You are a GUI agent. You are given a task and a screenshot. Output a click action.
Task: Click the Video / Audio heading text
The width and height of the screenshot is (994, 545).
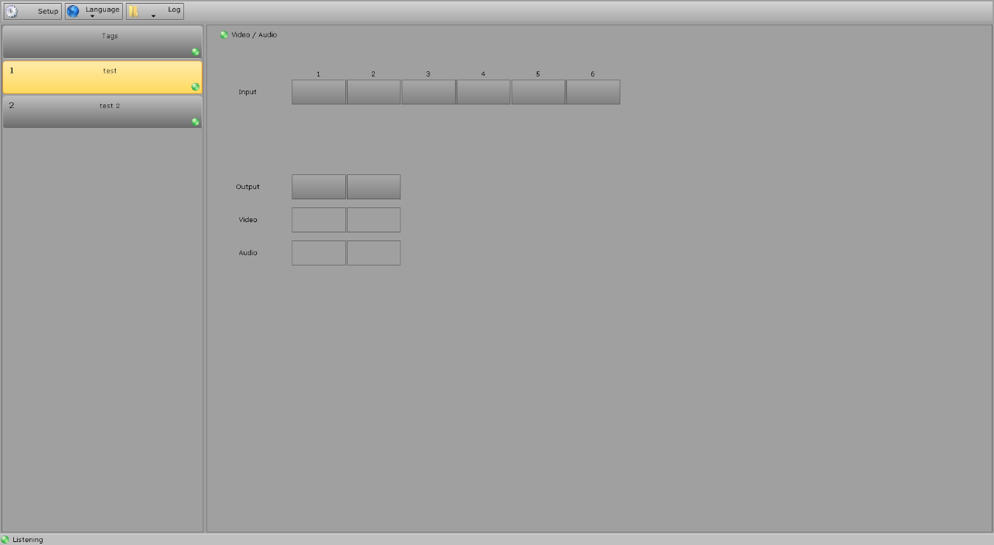pos(254,35)
